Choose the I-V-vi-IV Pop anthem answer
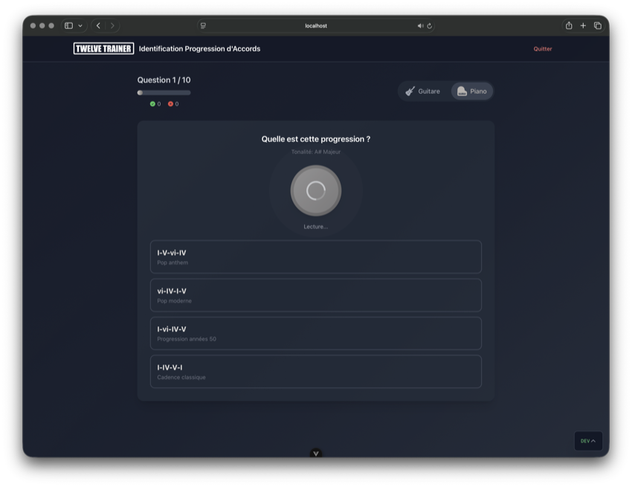This screenshot has width=632, height=487. [x=316, y=257]
